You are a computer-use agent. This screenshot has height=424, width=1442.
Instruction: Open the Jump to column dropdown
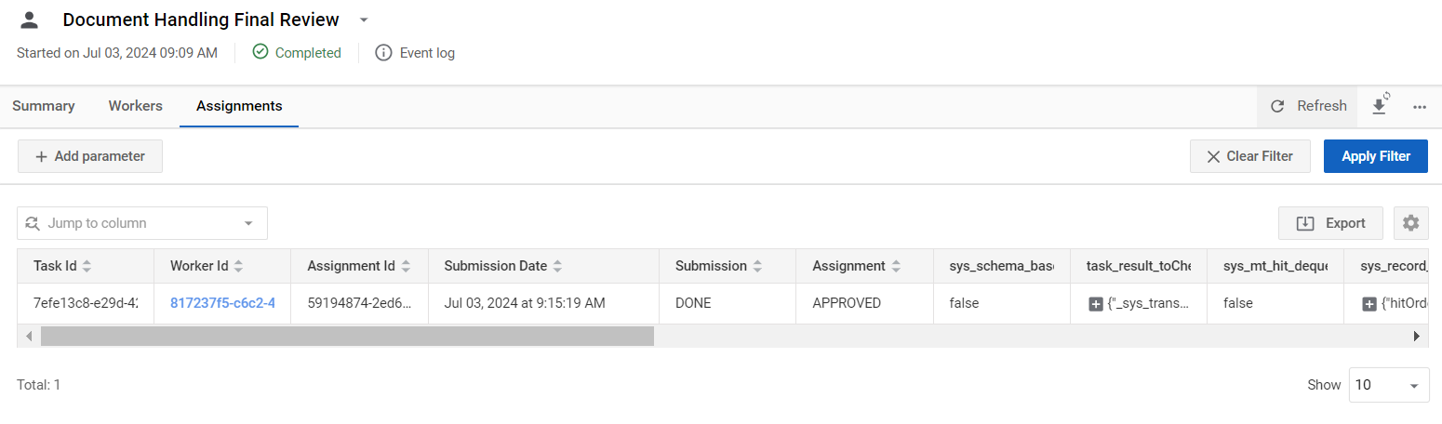click(x=142, y=223)
